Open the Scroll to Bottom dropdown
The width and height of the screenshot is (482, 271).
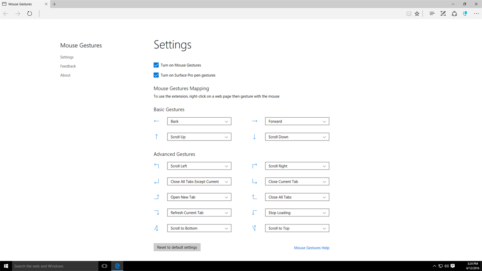pos(199,228)
